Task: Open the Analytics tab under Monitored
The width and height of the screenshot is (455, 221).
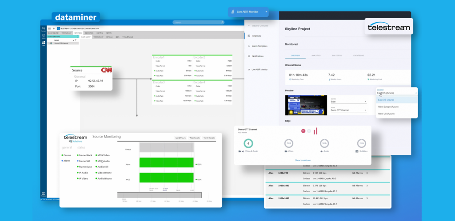Action: 316,55
